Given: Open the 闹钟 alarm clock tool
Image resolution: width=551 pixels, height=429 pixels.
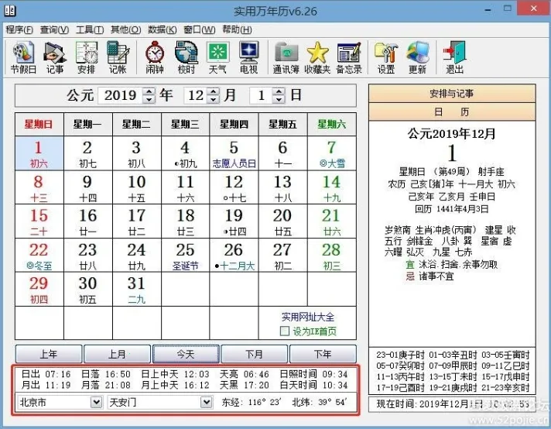Looking at the screenshot, I should tap(155, 57).
